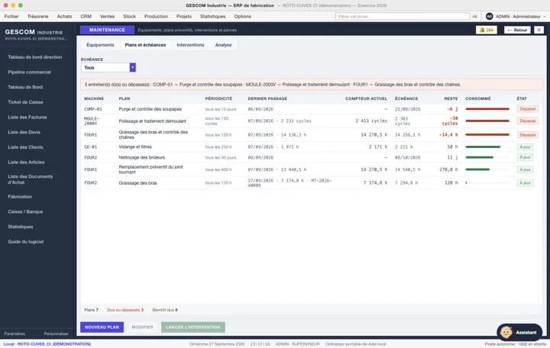Switch to the Interventions tab

(x=190, y=45)
